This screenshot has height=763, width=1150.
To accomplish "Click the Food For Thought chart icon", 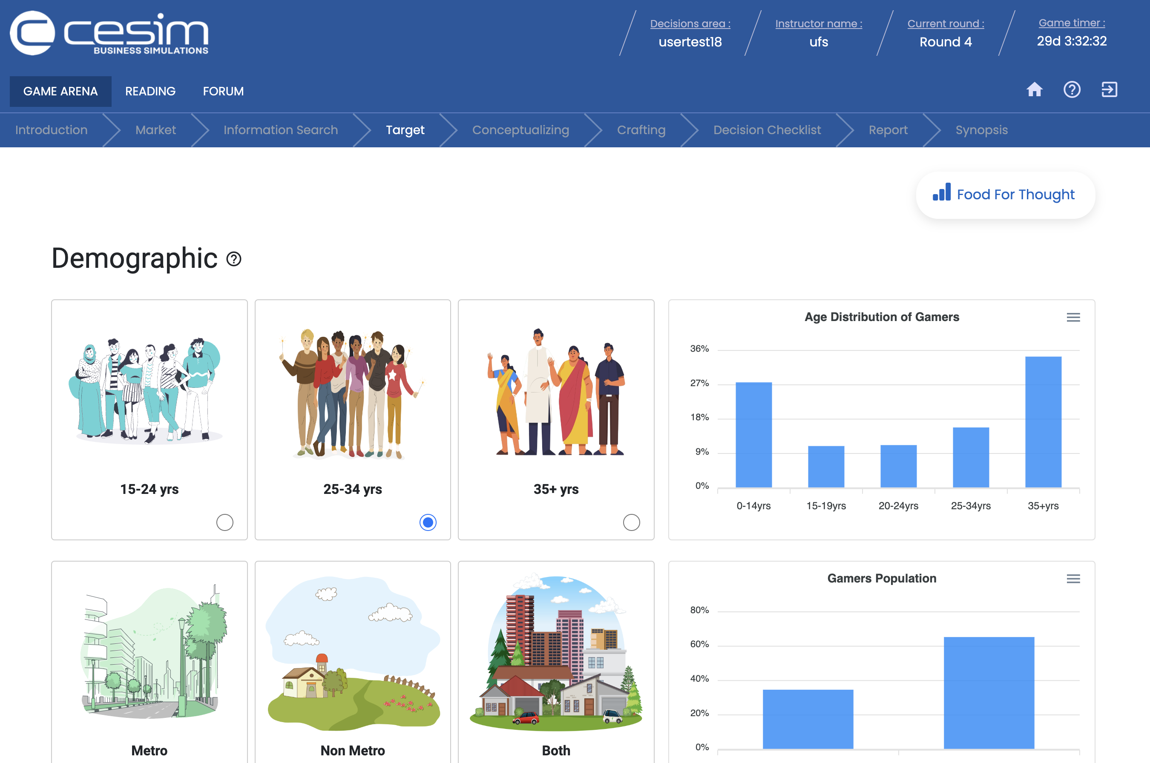I will point(941,194).
